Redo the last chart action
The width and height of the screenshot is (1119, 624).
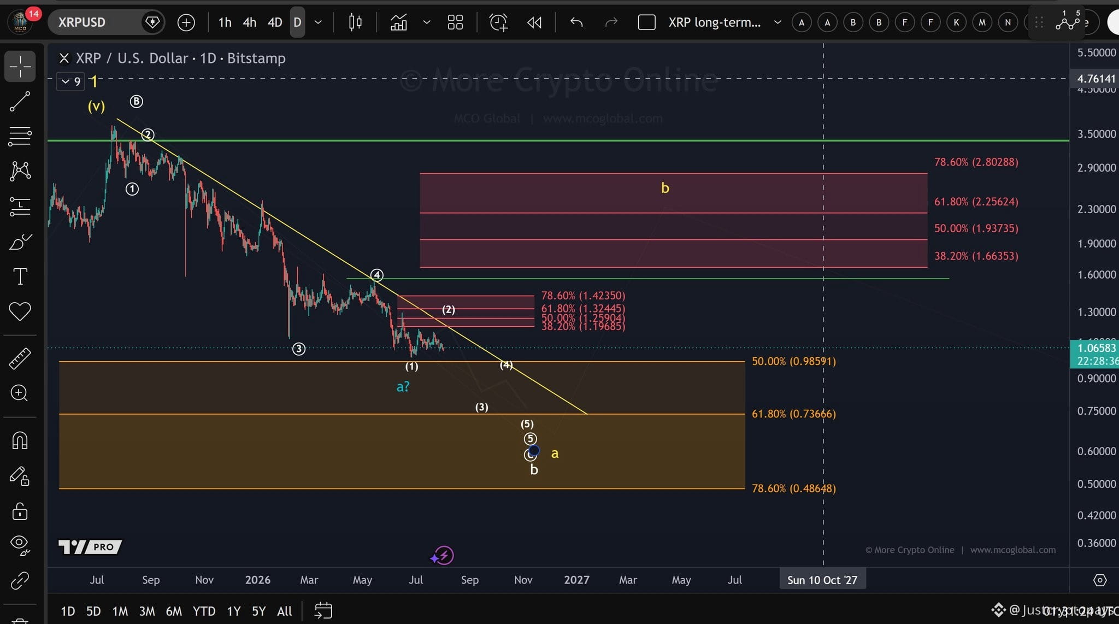pyautogui.click(x=611, y=22)
